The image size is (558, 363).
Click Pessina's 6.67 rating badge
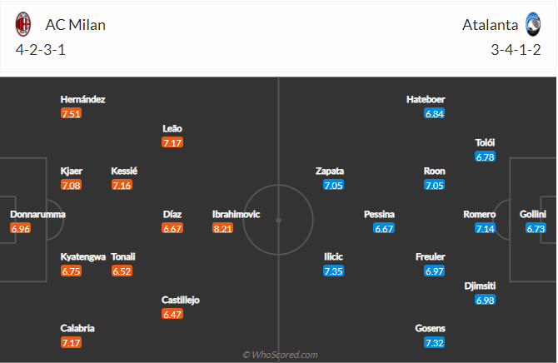(x=384, y=228)
